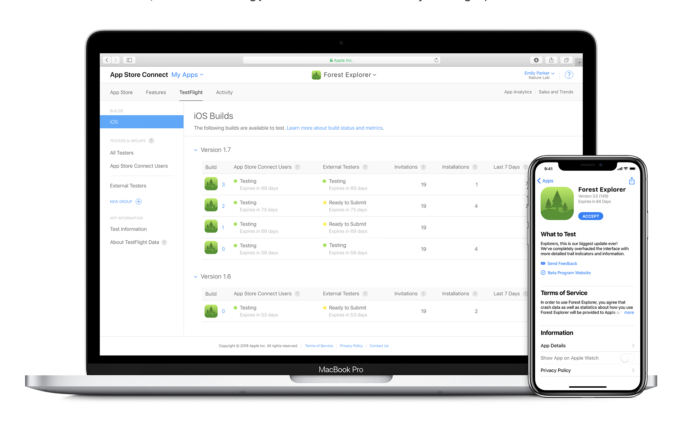Switch to the Features tab
The height and width of the screenshot is (438, 690).
click(156, 92)
